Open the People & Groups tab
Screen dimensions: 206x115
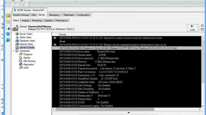tap(21, 15)
